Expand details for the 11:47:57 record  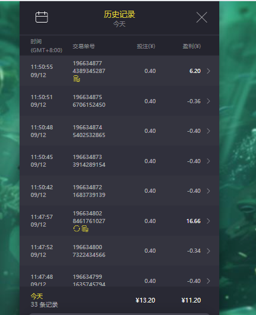[209, 221]
